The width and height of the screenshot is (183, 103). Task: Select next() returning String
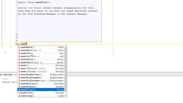tap(41, 66)
